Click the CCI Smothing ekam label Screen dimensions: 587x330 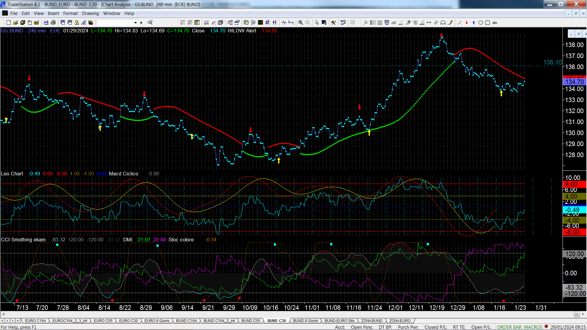[23, 240]
